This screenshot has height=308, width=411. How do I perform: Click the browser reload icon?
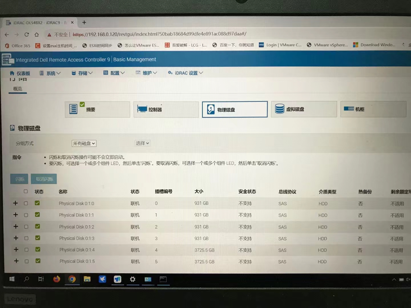[x=27, y=35]
